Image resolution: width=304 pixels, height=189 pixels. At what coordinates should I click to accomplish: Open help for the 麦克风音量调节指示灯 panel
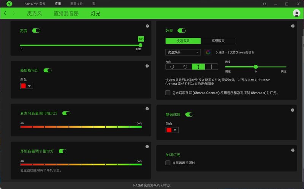click(147, 109)
